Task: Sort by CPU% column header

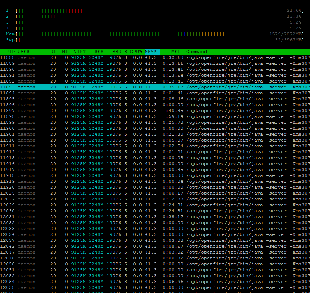Action: tap(136, 52)
